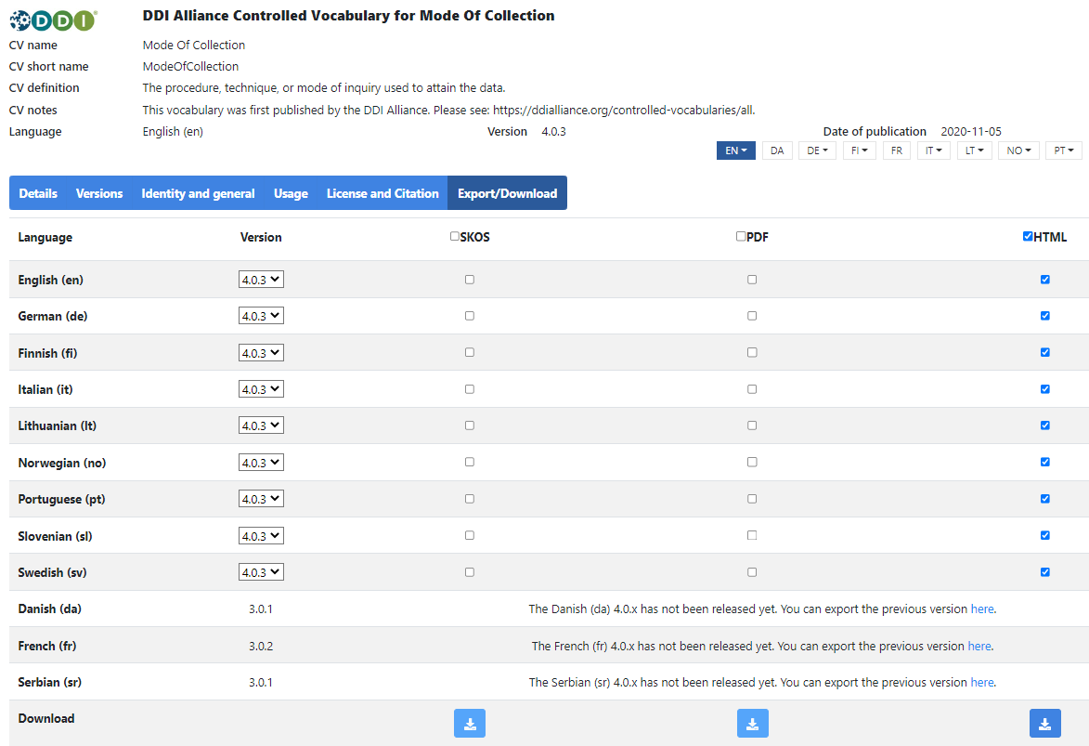The width and height of the screenshot is (1089, 746).
Task: Check SKOS for Finnish (fi)
Action: click(x=470, y=352)
